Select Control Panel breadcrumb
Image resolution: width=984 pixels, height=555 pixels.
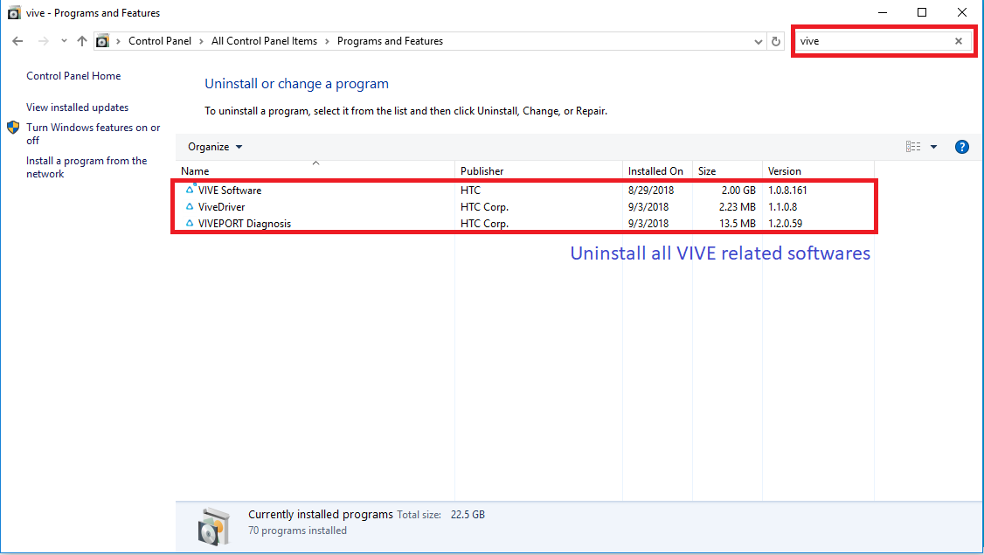(160, 41)
